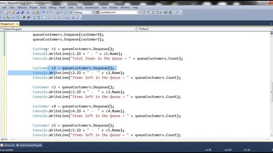Comment out the selected lines icon
Screen dimensions: 273x153
[x=34, y=17]
